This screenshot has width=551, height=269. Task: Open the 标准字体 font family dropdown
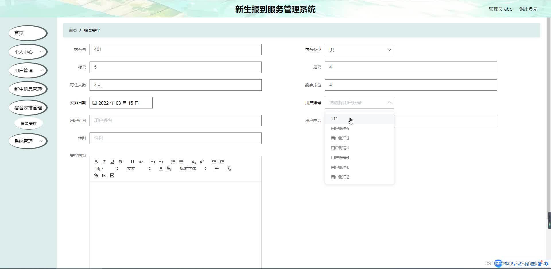[x=193, y=169]
